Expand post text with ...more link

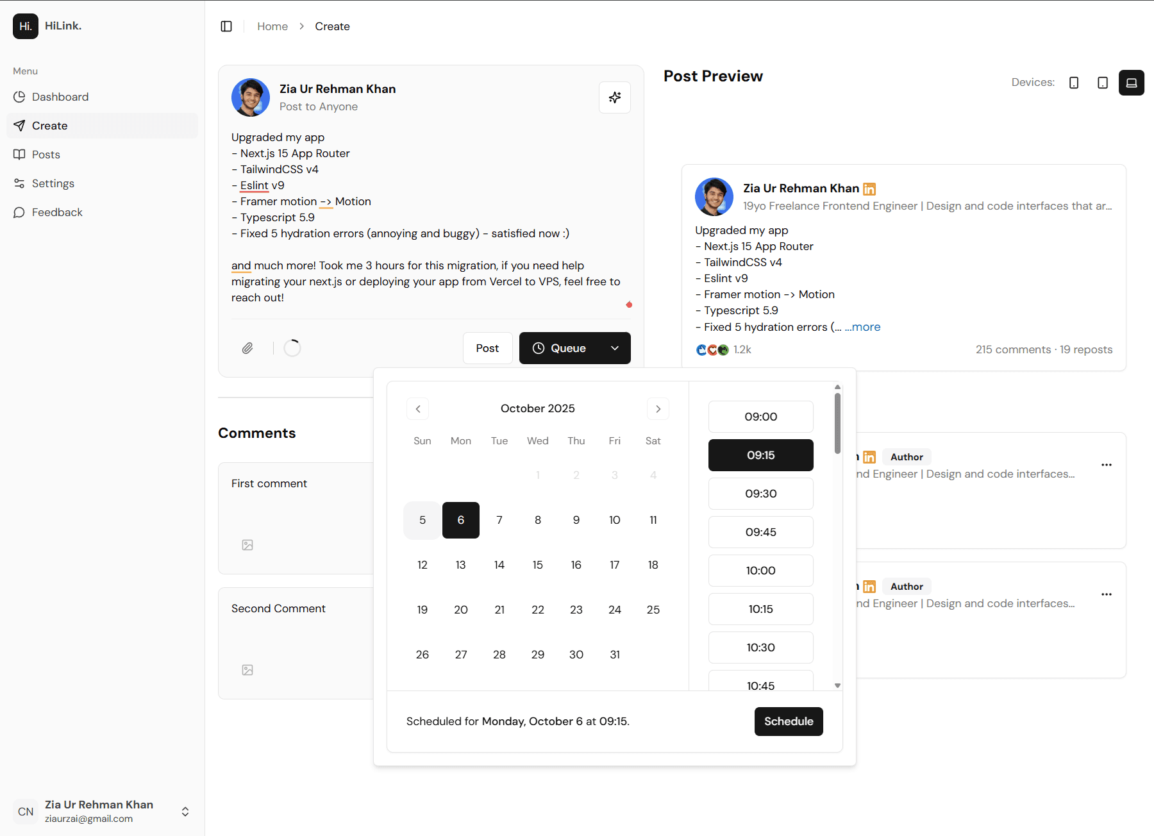pos(862,327)
